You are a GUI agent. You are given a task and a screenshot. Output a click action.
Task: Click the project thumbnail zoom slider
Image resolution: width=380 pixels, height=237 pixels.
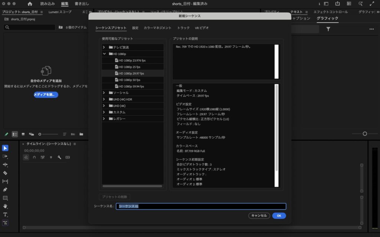[x=48, y=134]
